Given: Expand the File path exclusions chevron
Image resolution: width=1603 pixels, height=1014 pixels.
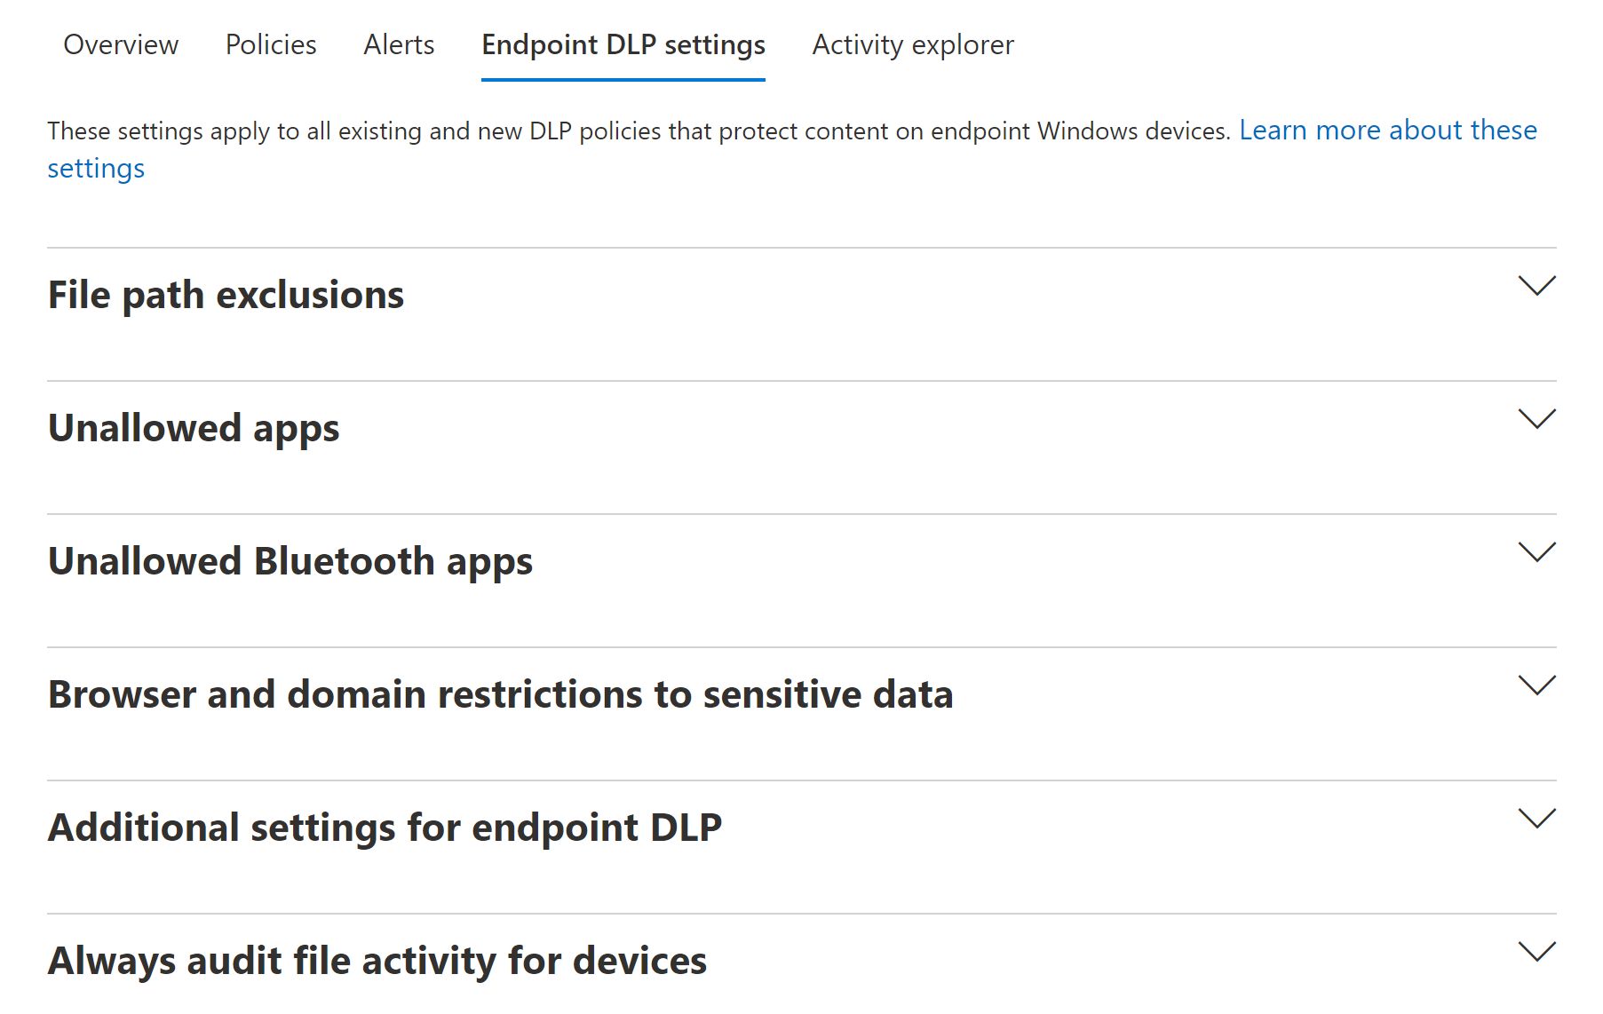Looking at the screenshot, I should tap(1536, 286).
